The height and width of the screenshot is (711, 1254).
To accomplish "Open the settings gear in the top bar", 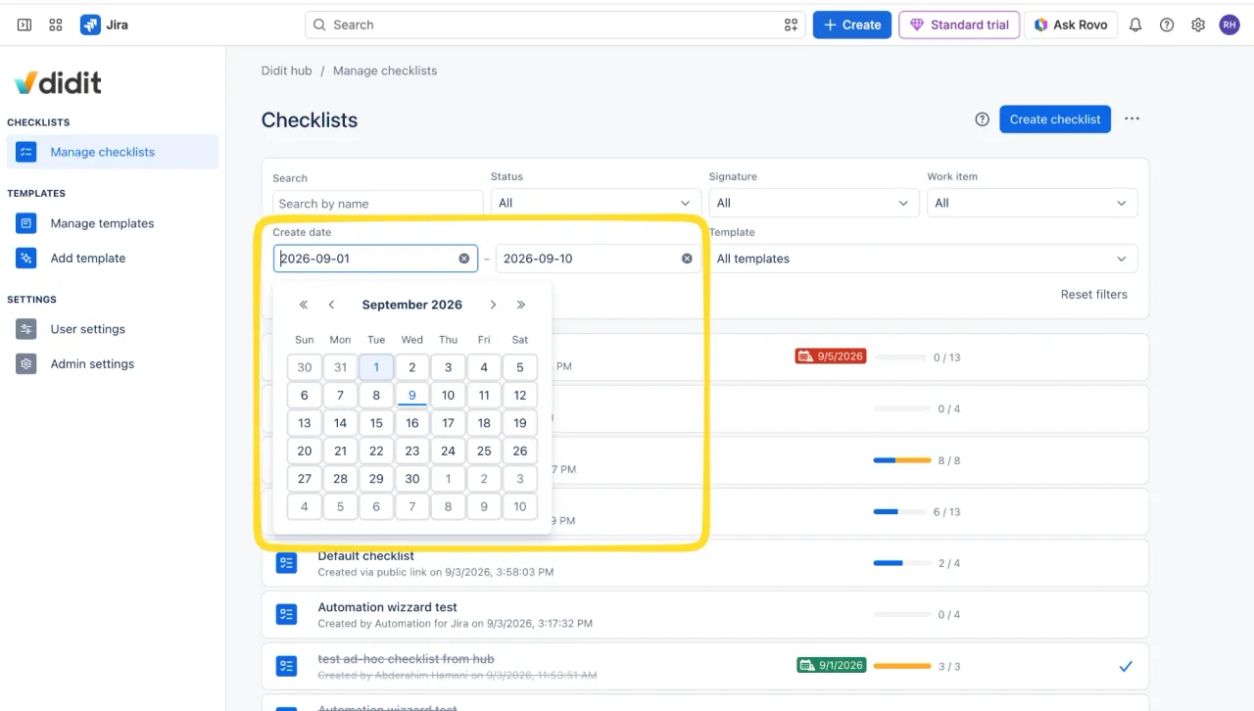I will (x=1198, y=24).
